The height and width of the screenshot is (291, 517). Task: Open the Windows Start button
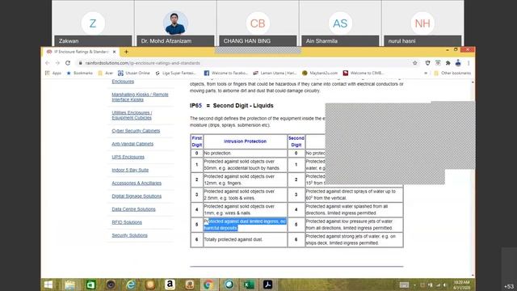tap(48, 285)
